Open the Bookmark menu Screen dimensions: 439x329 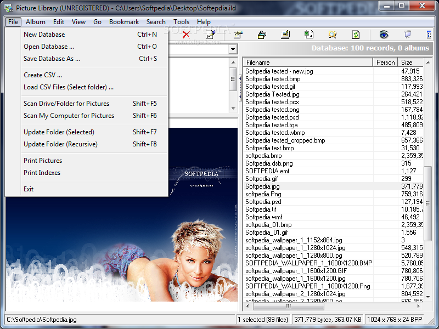[x=124, y=22]
